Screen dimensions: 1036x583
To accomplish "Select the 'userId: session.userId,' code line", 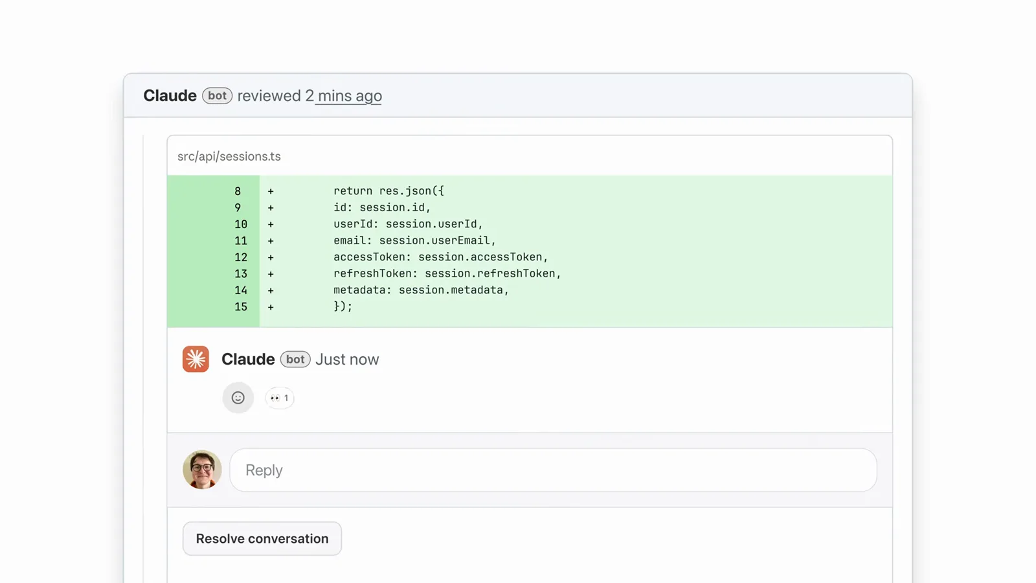I will (408, 224).
